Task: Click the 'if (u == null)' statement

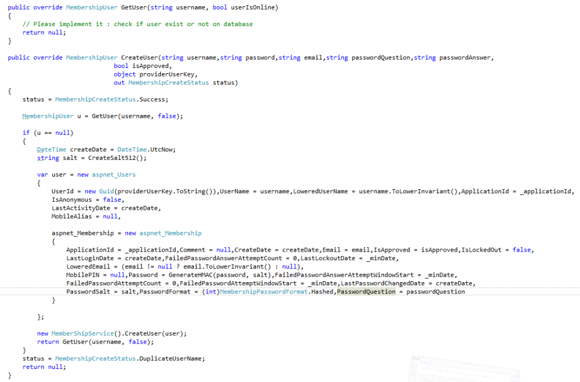Action: coord(48,133)
